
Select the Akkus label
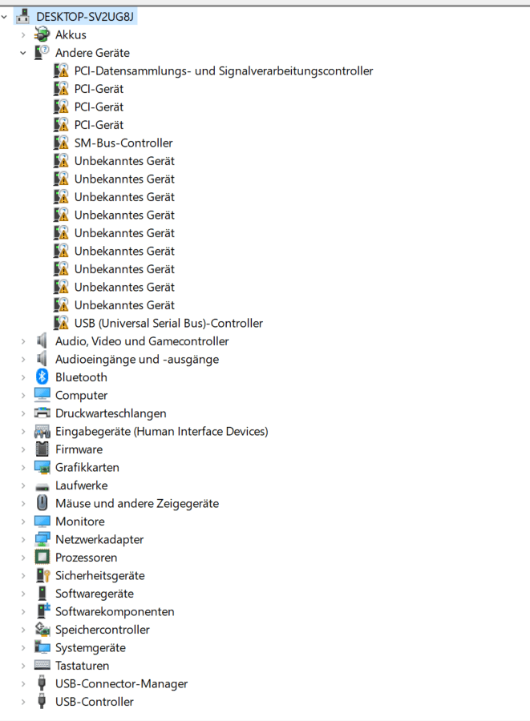[x=71, y=35]
